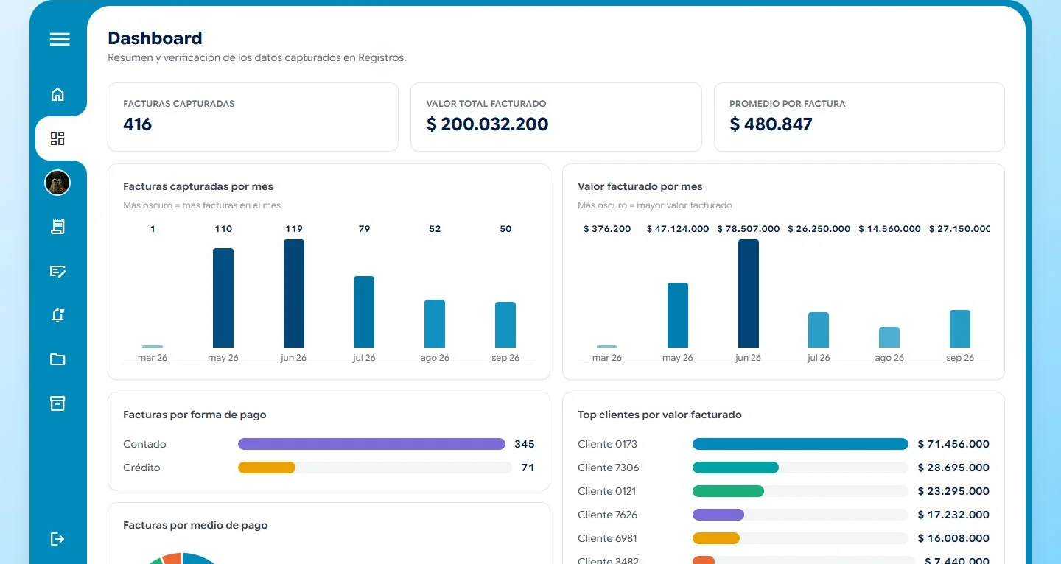
Task: Click the Valor Total Facturado card
Action: 556,117
